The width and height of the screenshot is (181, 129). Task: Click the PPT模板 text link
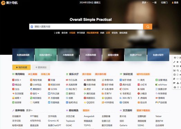pyautogui.click(x=34, y=116)
